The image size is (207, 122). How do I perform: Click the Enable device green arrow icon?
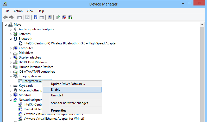point(70,17)
